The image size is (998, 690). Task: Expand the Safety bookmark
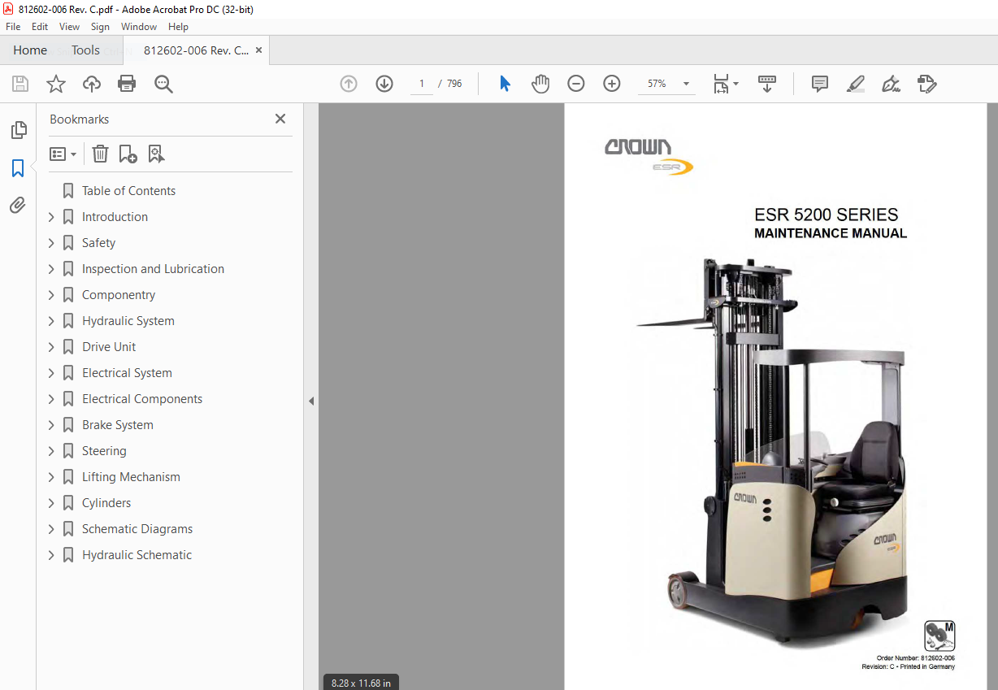click(51, 243)
